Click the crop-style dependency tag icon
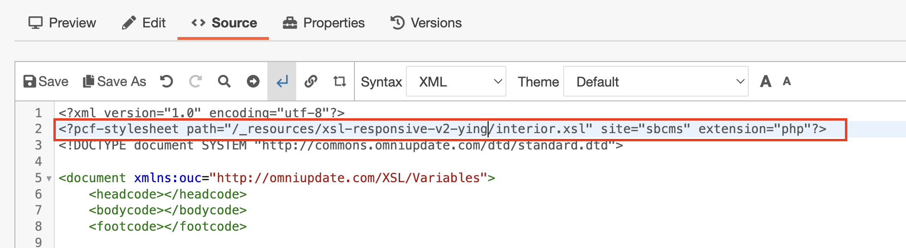The height and width of the screenshot is (248, 906). pyautogui.click(x=340, y=82)
